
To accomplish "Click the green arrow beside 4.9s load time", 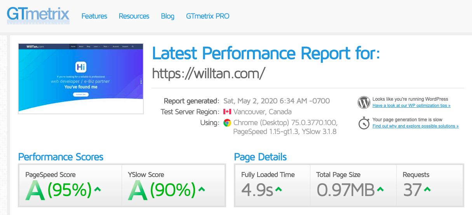I will point(279,189).
